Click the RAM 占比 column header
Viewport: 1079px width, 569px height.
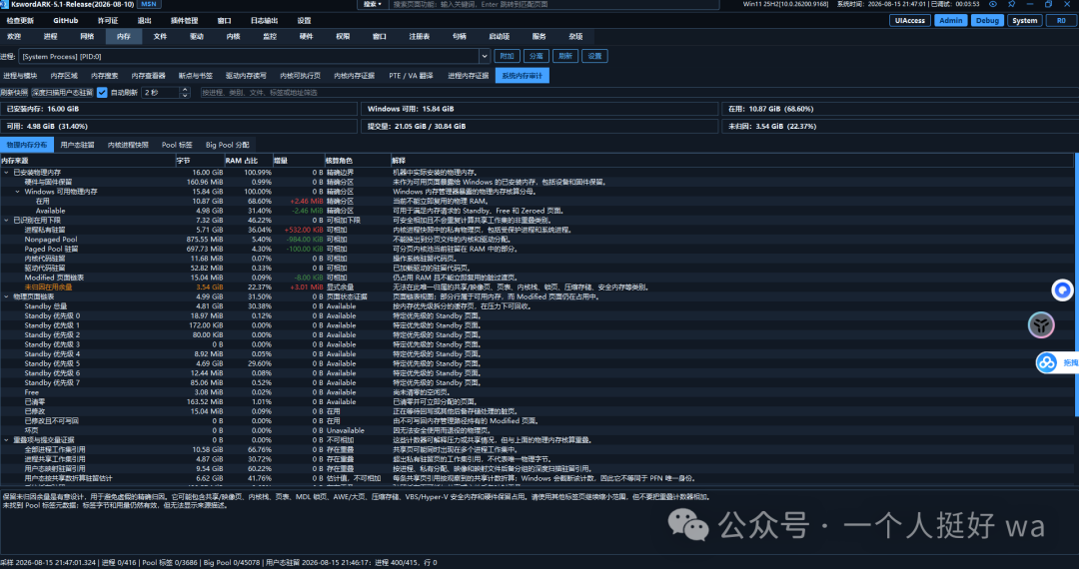pos(249,160)
